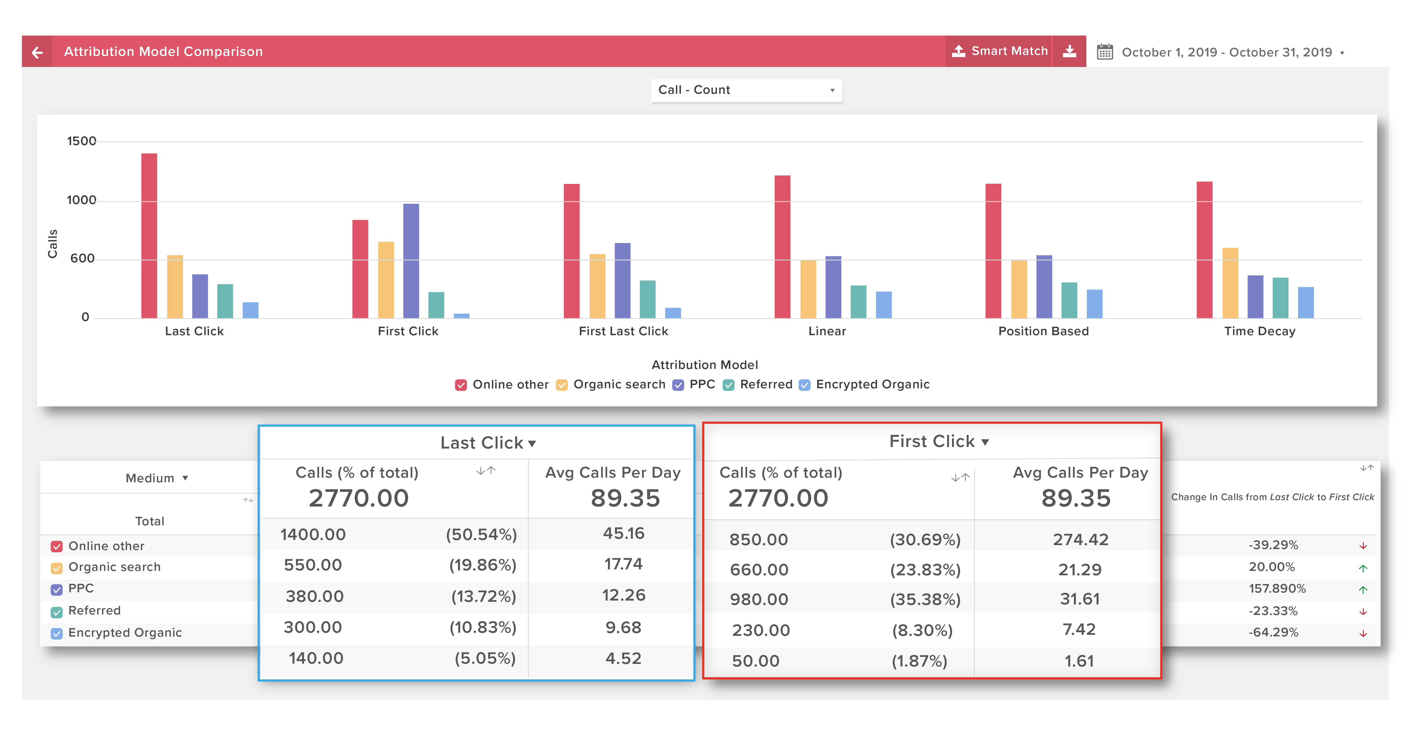The height and width of the screenshot is (734, 1412).
Task: Click the red down arrow beside -23.33%
Action: pos(1363,612)
